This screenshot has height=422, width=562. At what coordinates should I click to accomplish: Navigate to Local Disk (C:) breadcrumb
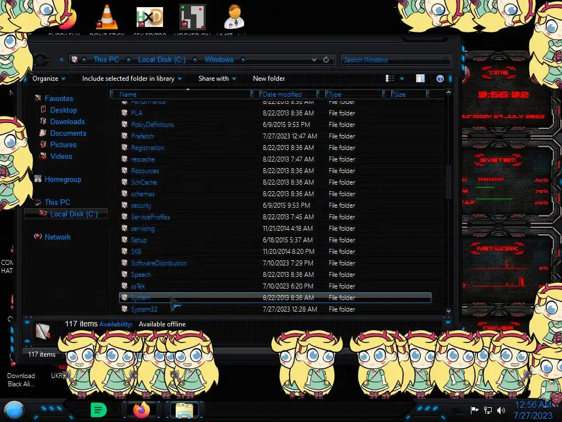coord(162,59)
